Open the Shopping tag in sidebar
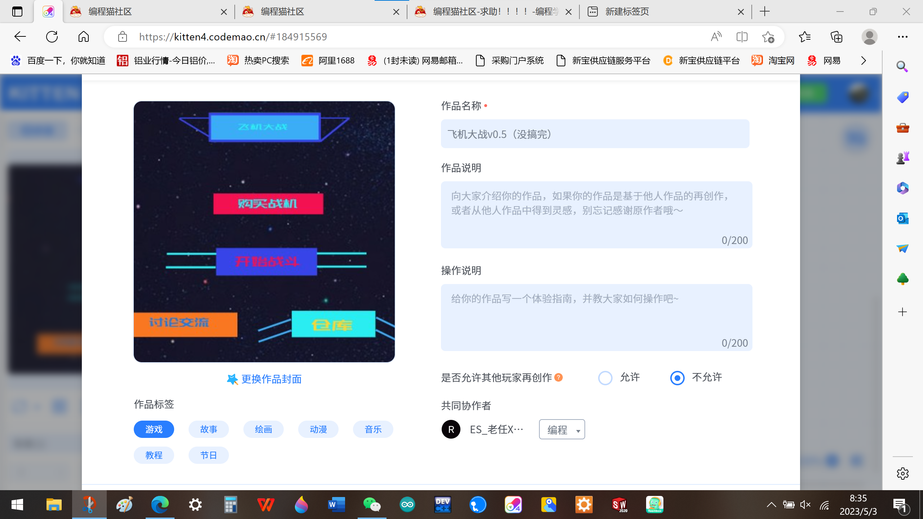The height and width of the screenshot is (519, 923). pos(902,97)
